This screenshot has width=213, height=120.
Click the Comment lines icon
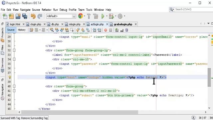tap(117, 30)
